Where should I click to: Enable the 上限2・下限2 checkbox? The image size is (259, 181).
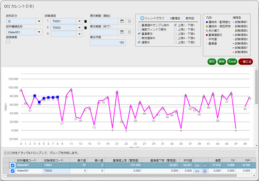tap(175, 29)
